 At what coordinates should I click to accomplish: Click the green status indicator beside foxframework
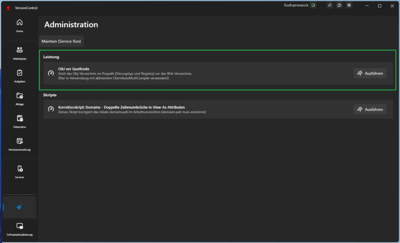(313, 5)
